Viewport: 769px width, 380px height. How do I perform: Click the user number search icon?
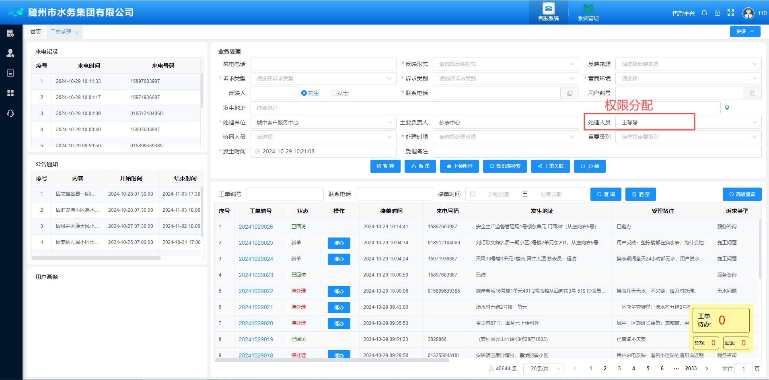click(752, 93)
